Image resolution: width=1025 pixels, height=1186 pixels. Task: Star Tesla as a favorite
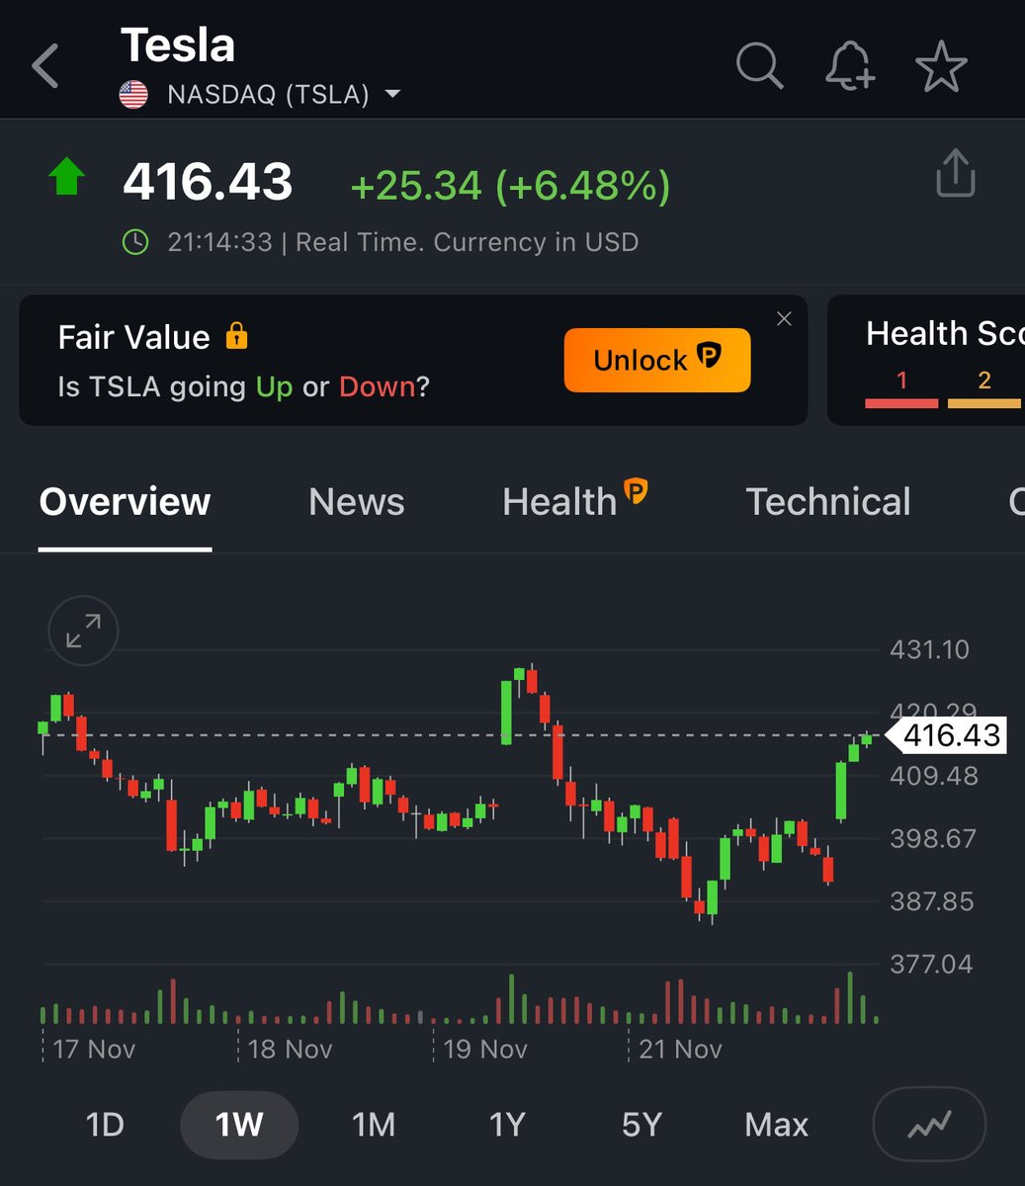[940, 66]
